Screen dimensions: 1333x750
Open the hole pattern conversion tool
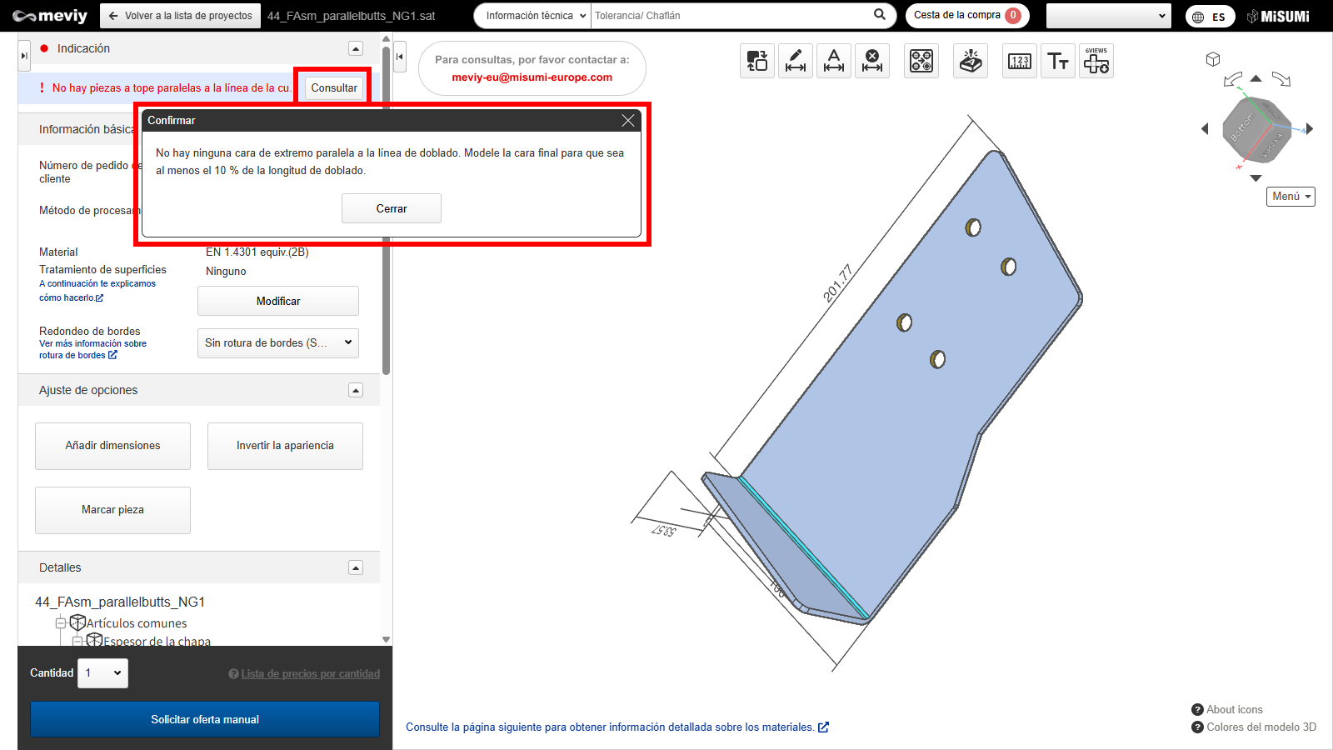(x=921, y=61)
